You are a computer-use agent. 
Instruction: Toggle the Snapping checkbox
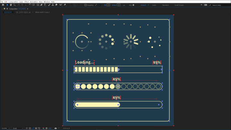tap(85, 5)
